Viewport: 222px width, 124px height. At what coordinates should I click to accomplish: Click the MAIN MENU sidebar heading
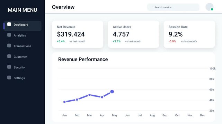click(23, 10)
